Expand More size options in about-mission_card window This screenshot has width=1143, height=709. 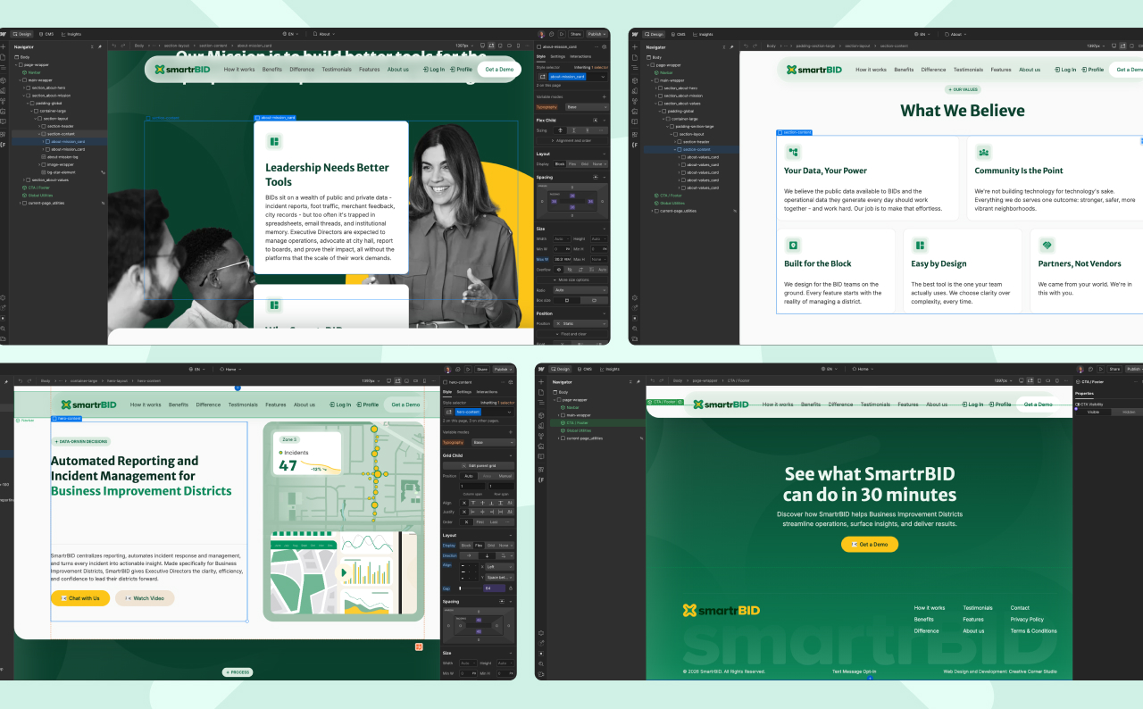(571, 279)
